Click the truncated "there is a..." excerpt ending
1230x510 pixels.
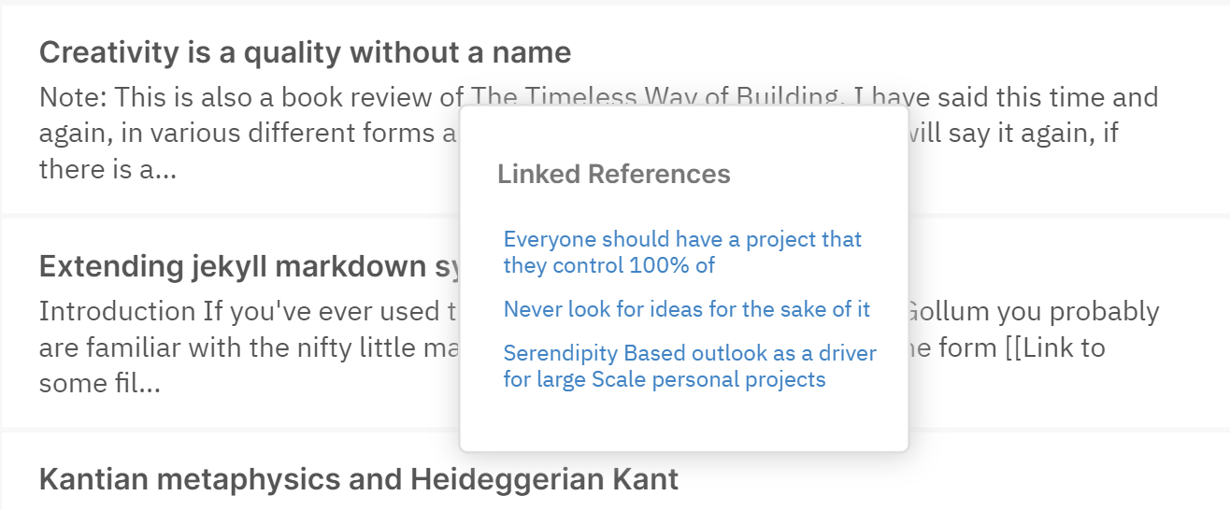(x=107, y=169)
